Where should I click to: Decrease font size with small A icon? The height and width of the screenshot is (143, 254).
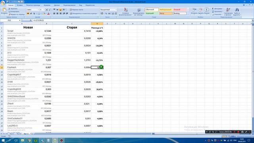point(50,10)
